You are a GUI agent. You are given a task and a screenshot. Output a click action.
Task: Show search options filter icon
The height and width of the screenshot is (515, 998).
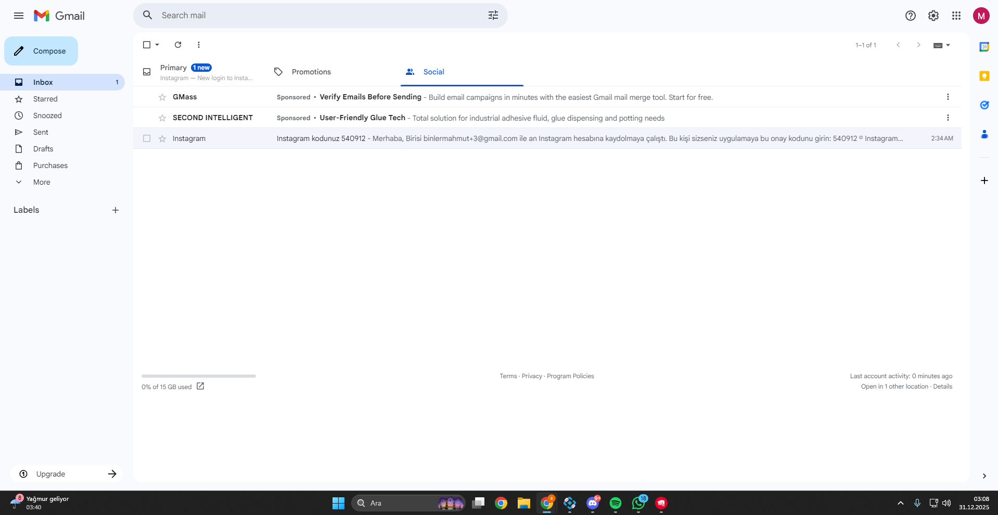pyautogui.click(x=493, y=16)
